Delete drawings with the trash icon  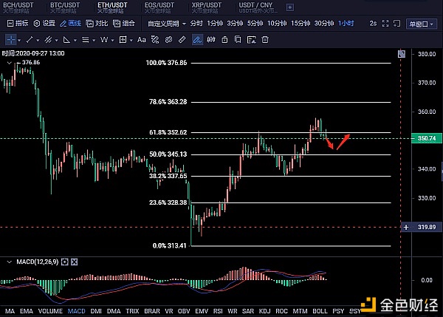click(x=265, y=40)
